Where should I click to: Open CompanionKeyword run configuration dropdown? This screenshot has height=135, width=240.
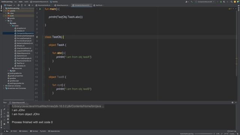pyautogui.click(x=205, y=1)
